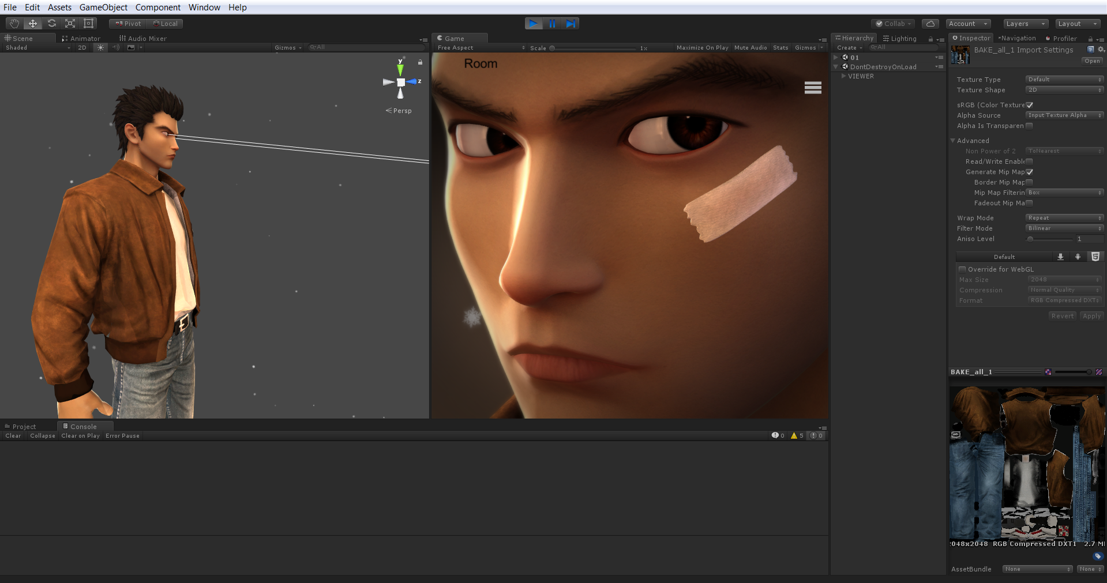Toggle scene audio speaker icon

tap(116, 48)
